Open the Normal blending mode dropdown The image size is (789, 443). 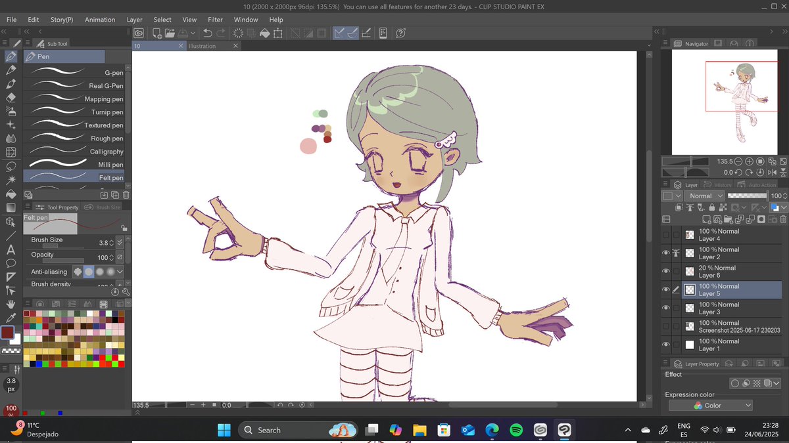tap(704, 196)
